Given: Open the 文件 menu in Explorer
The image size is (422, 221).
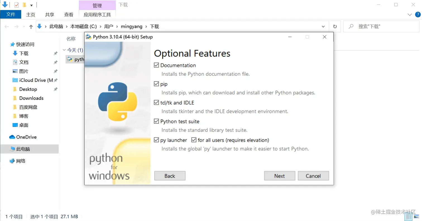Looking at the screenshot, I should (11, 14).
